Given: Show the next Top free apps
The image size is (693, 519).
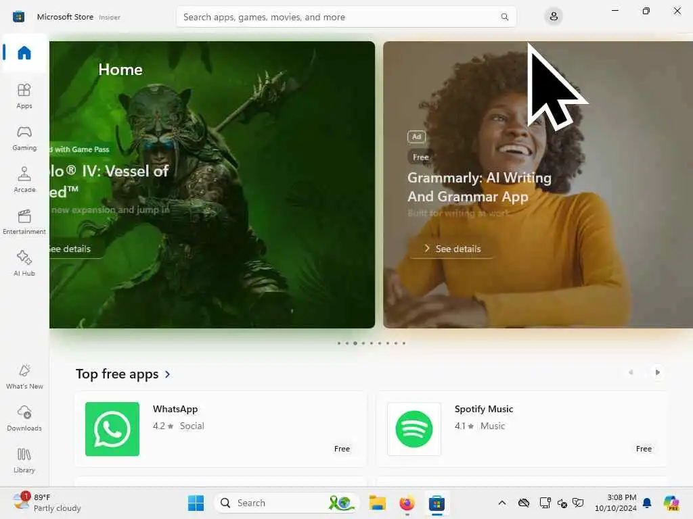Looking at the screenshot, I should (657, 372).
